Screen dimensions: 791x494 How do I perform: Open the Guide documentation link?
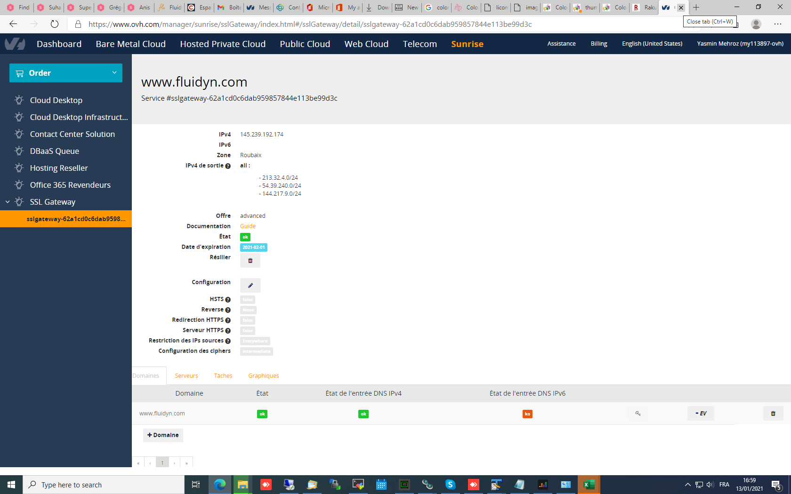tap(248, 226)
